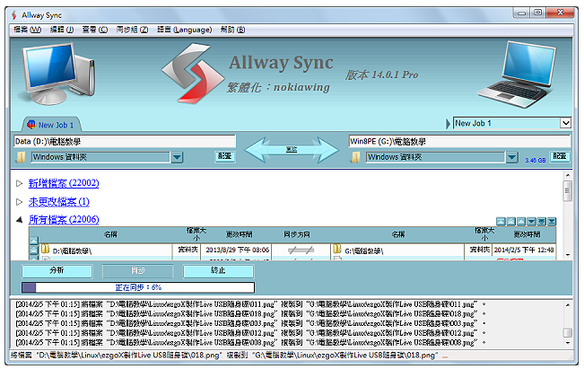Image resolution: width=584 pixels, height=369 pixels.
Task: Click first of six arrow icons above table
Action: 501,222
